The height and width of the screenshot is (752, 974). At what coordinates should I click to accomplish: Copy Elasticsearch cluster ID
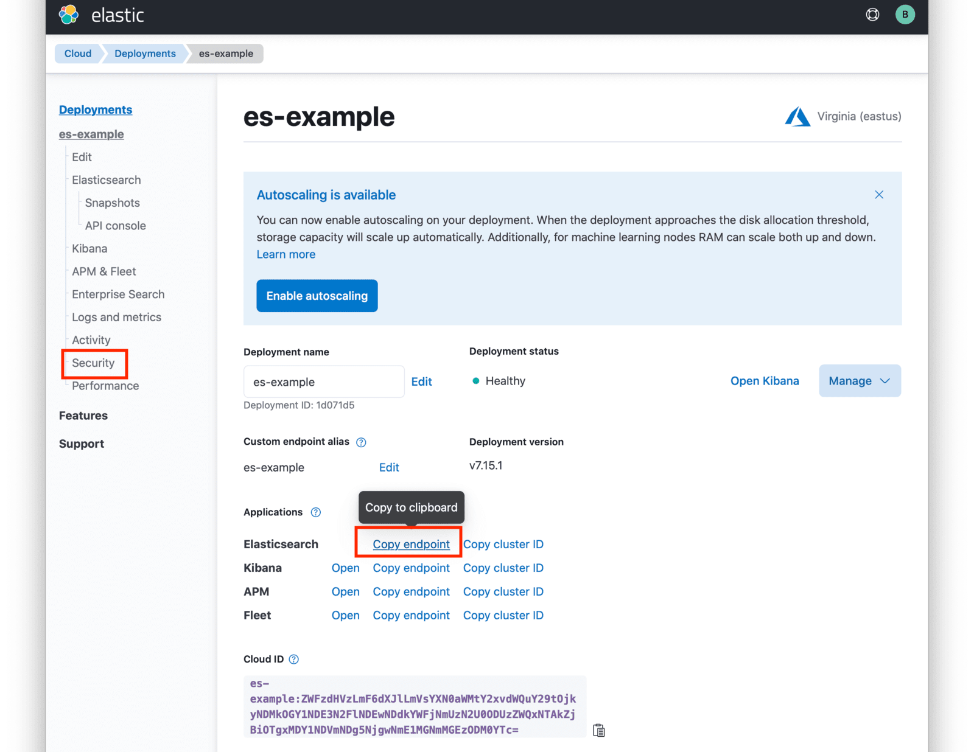point(503,545)
